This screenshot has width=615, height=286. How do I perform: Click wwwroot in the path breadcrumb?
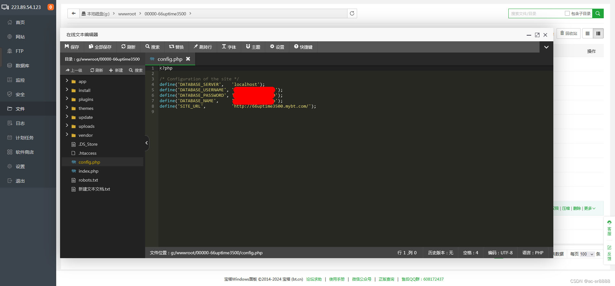click(127, 14)
